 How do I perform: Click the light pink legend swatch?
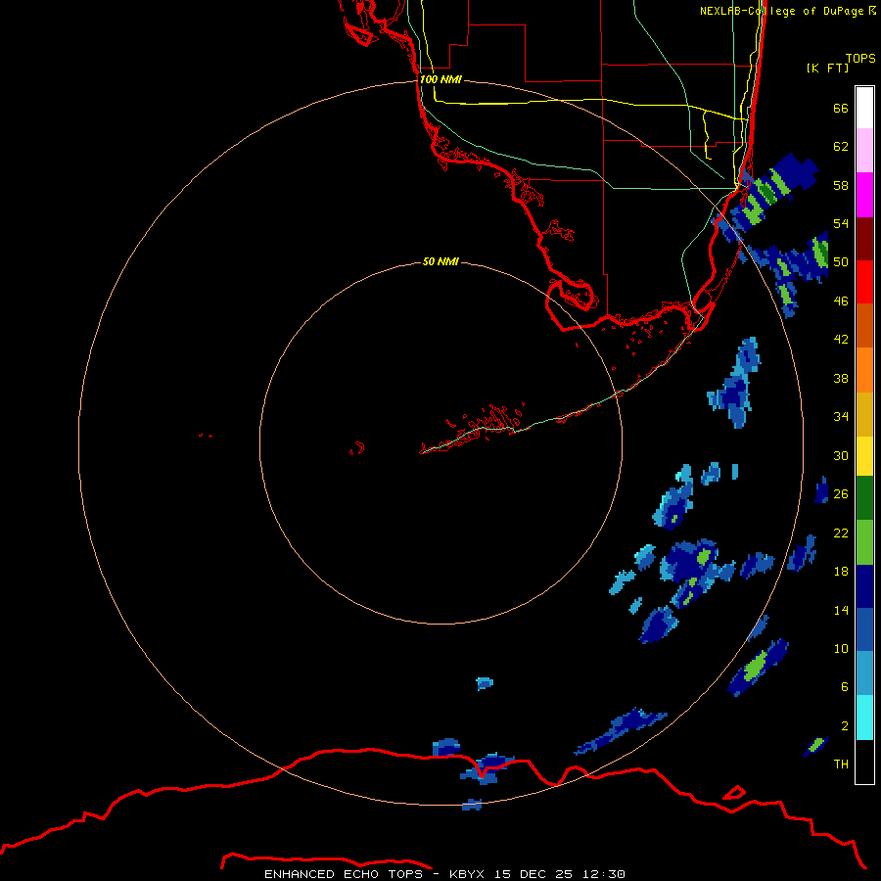click(864, 150)
